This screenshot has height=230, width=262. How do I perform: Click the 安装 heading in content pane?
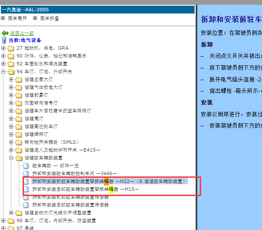(207, 102)
